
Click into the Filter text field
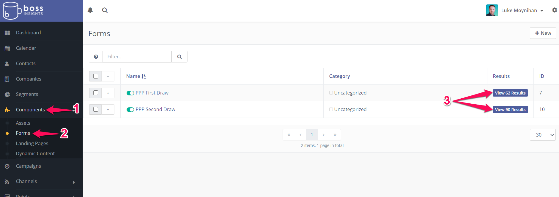(x=137, y=57)
